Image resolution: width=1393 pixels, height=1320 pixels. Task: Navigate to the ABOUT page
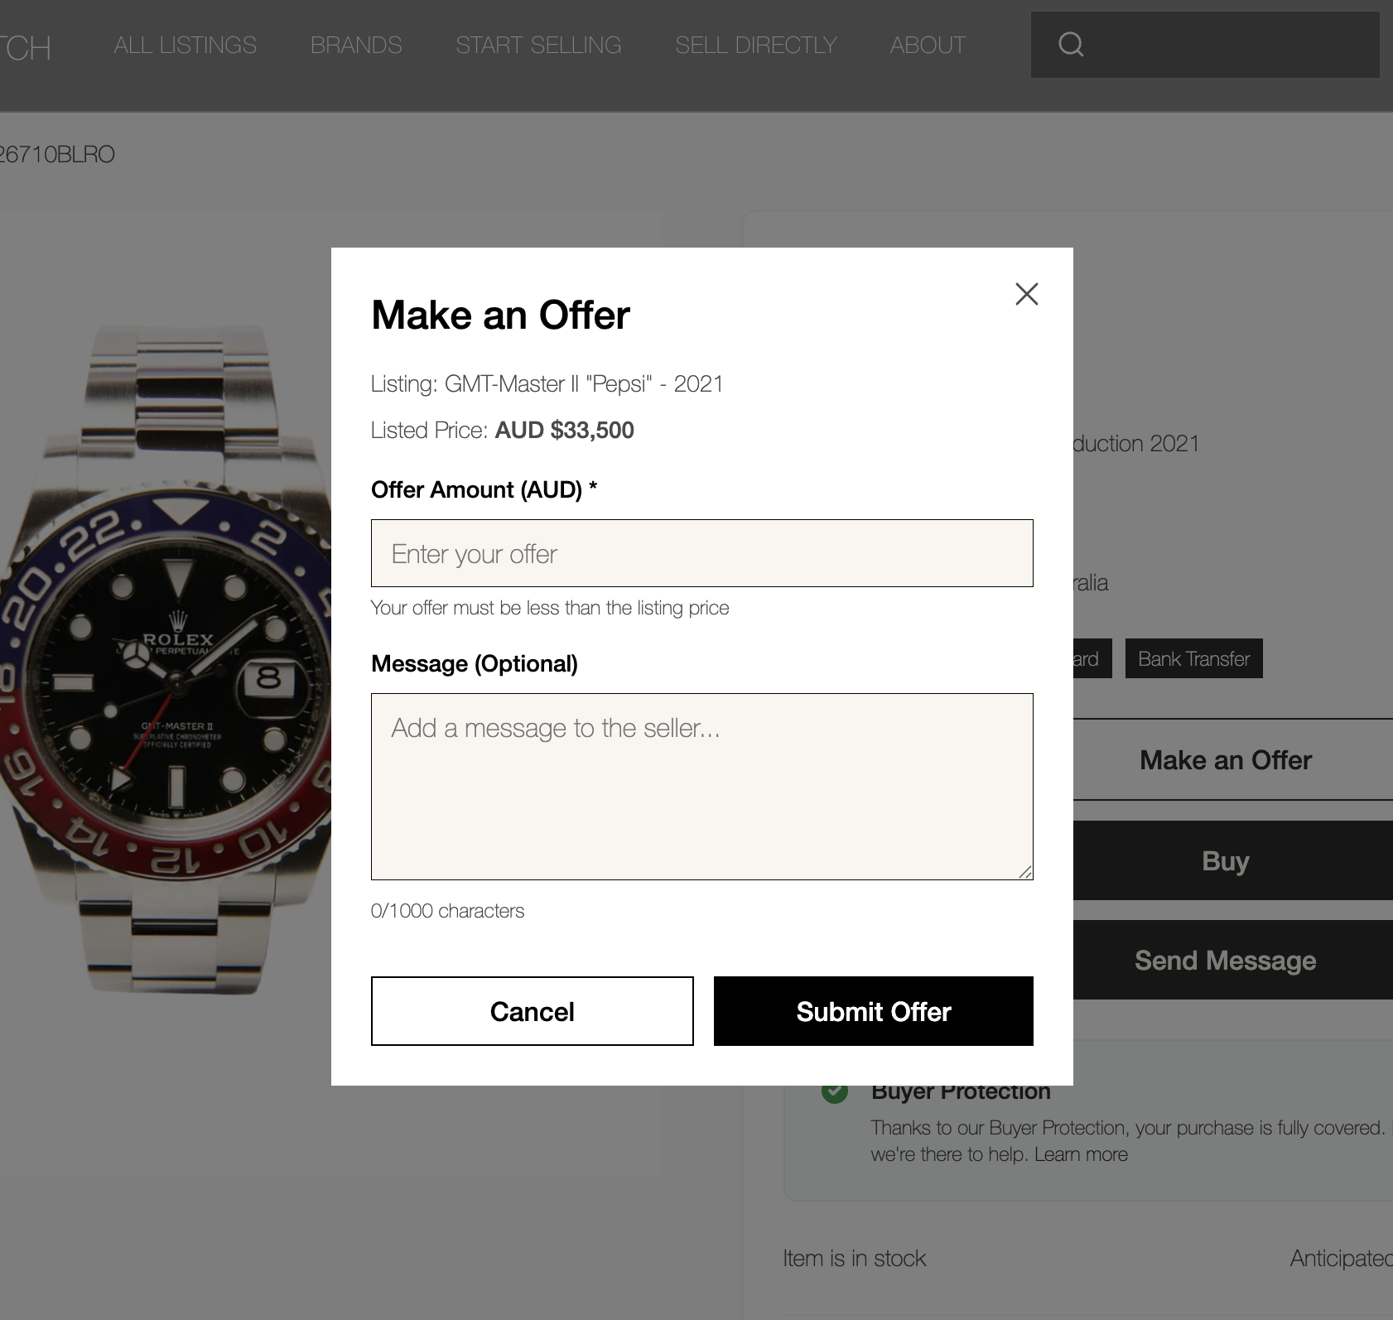pos(927,45)
